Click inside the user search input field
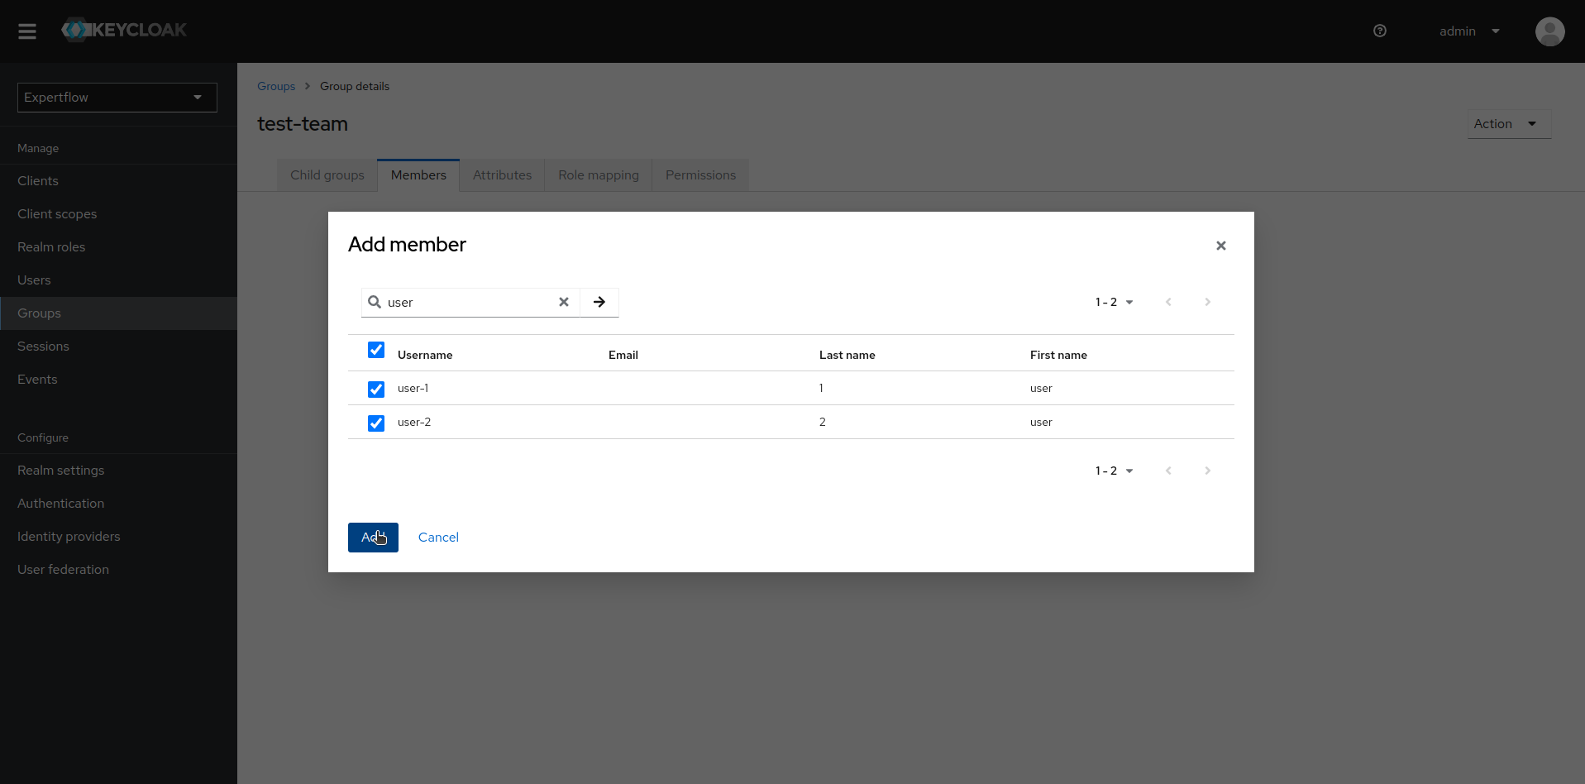The height and width of the screenshot is (784, 1585). (x=463, y=302)
